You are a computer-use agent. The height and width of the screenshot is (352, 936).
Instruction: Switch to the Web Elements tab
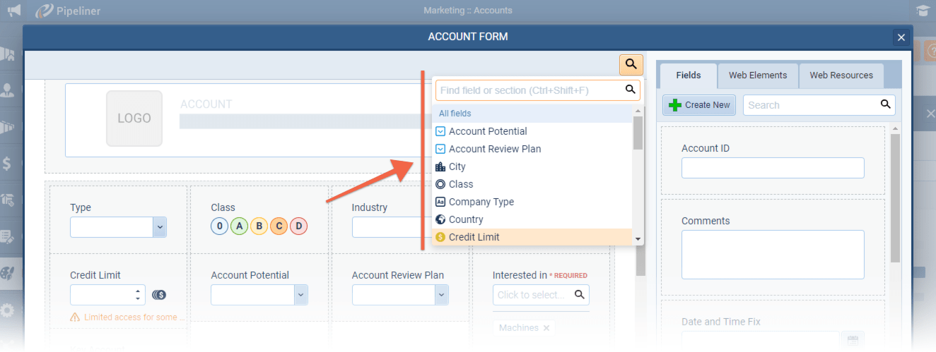click(757, 75)
